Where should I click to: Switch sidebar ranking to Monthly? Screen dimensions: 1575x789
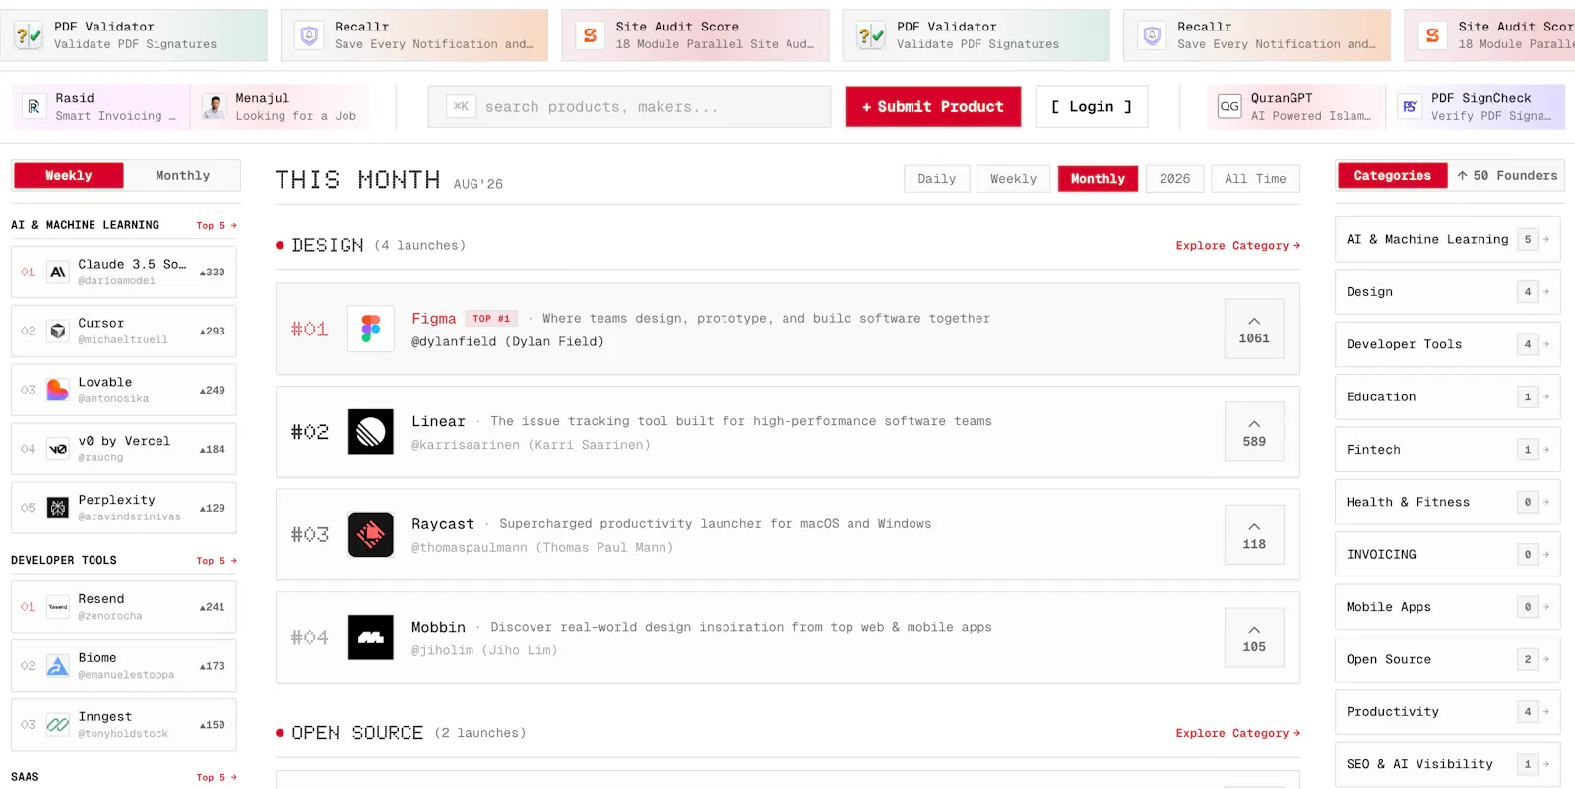182,175
